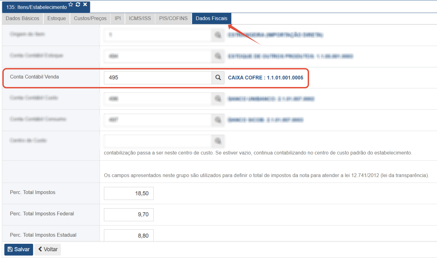Click the Conta Contábil Venda label
Image resolution: width=437 pixels, height=258 pixels.
coord(35,77)
